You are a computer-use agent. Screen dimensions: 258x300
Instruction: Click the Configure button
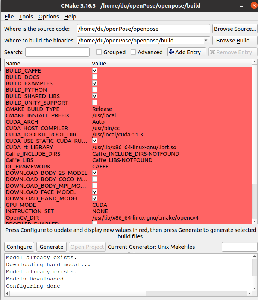pos(19,247)
